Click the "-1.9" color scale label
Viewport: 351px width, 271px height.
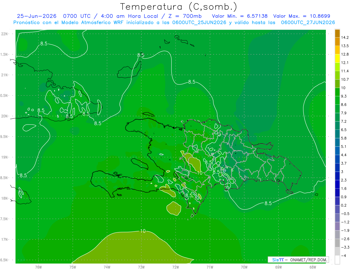(345, 230)
